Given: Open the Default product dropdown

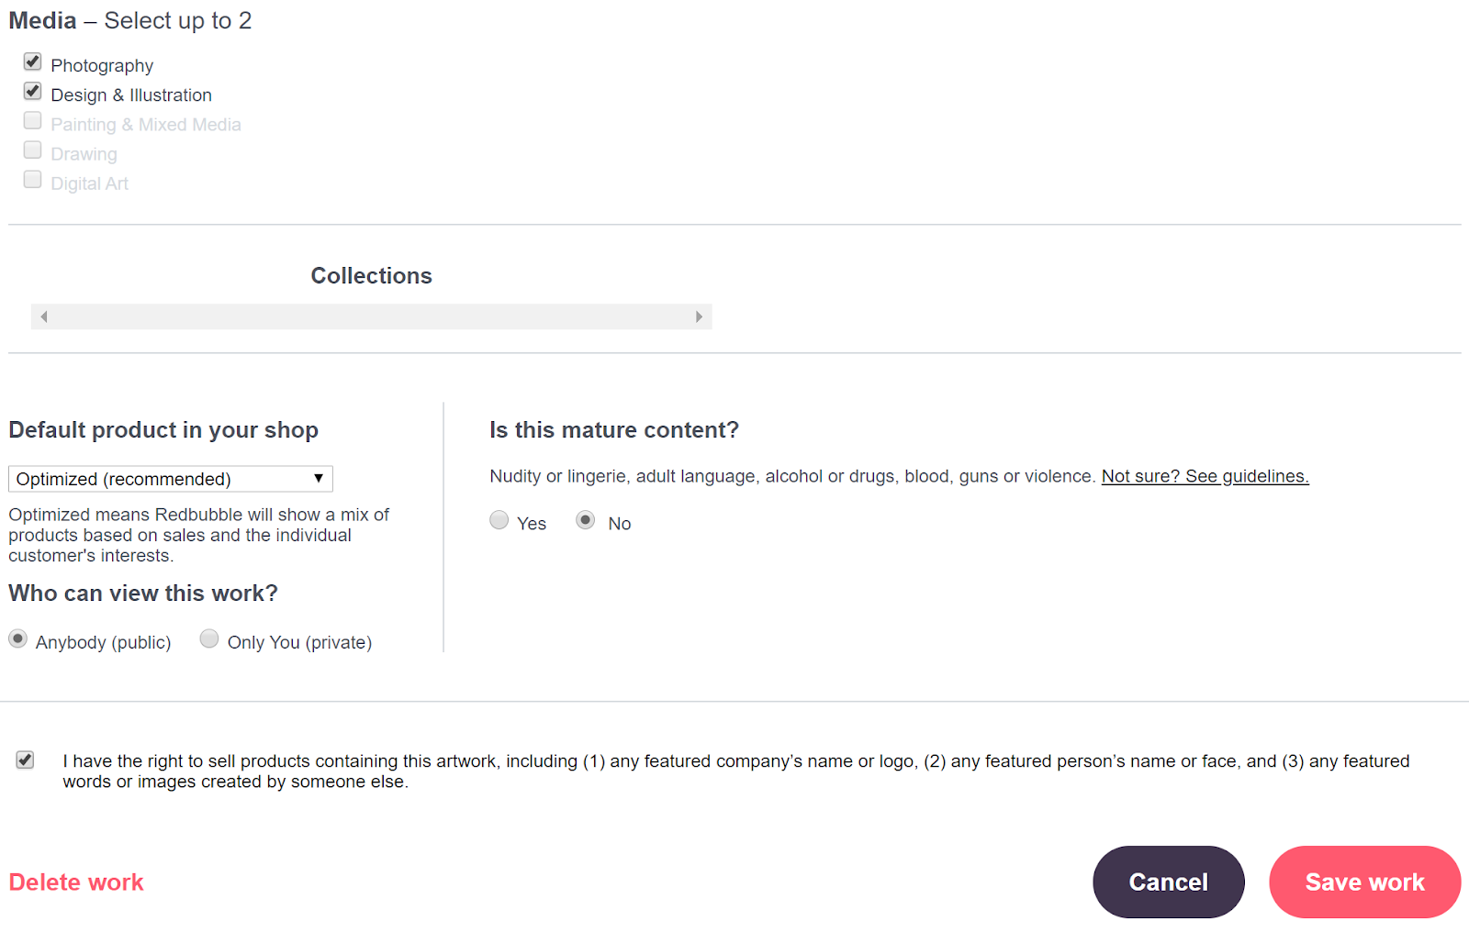Looking at the screenshot, I should point(170,479).
